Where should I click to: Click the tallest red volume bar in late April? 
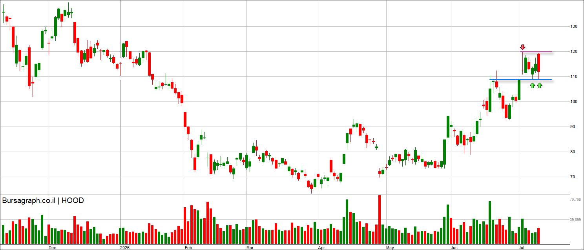380,219
